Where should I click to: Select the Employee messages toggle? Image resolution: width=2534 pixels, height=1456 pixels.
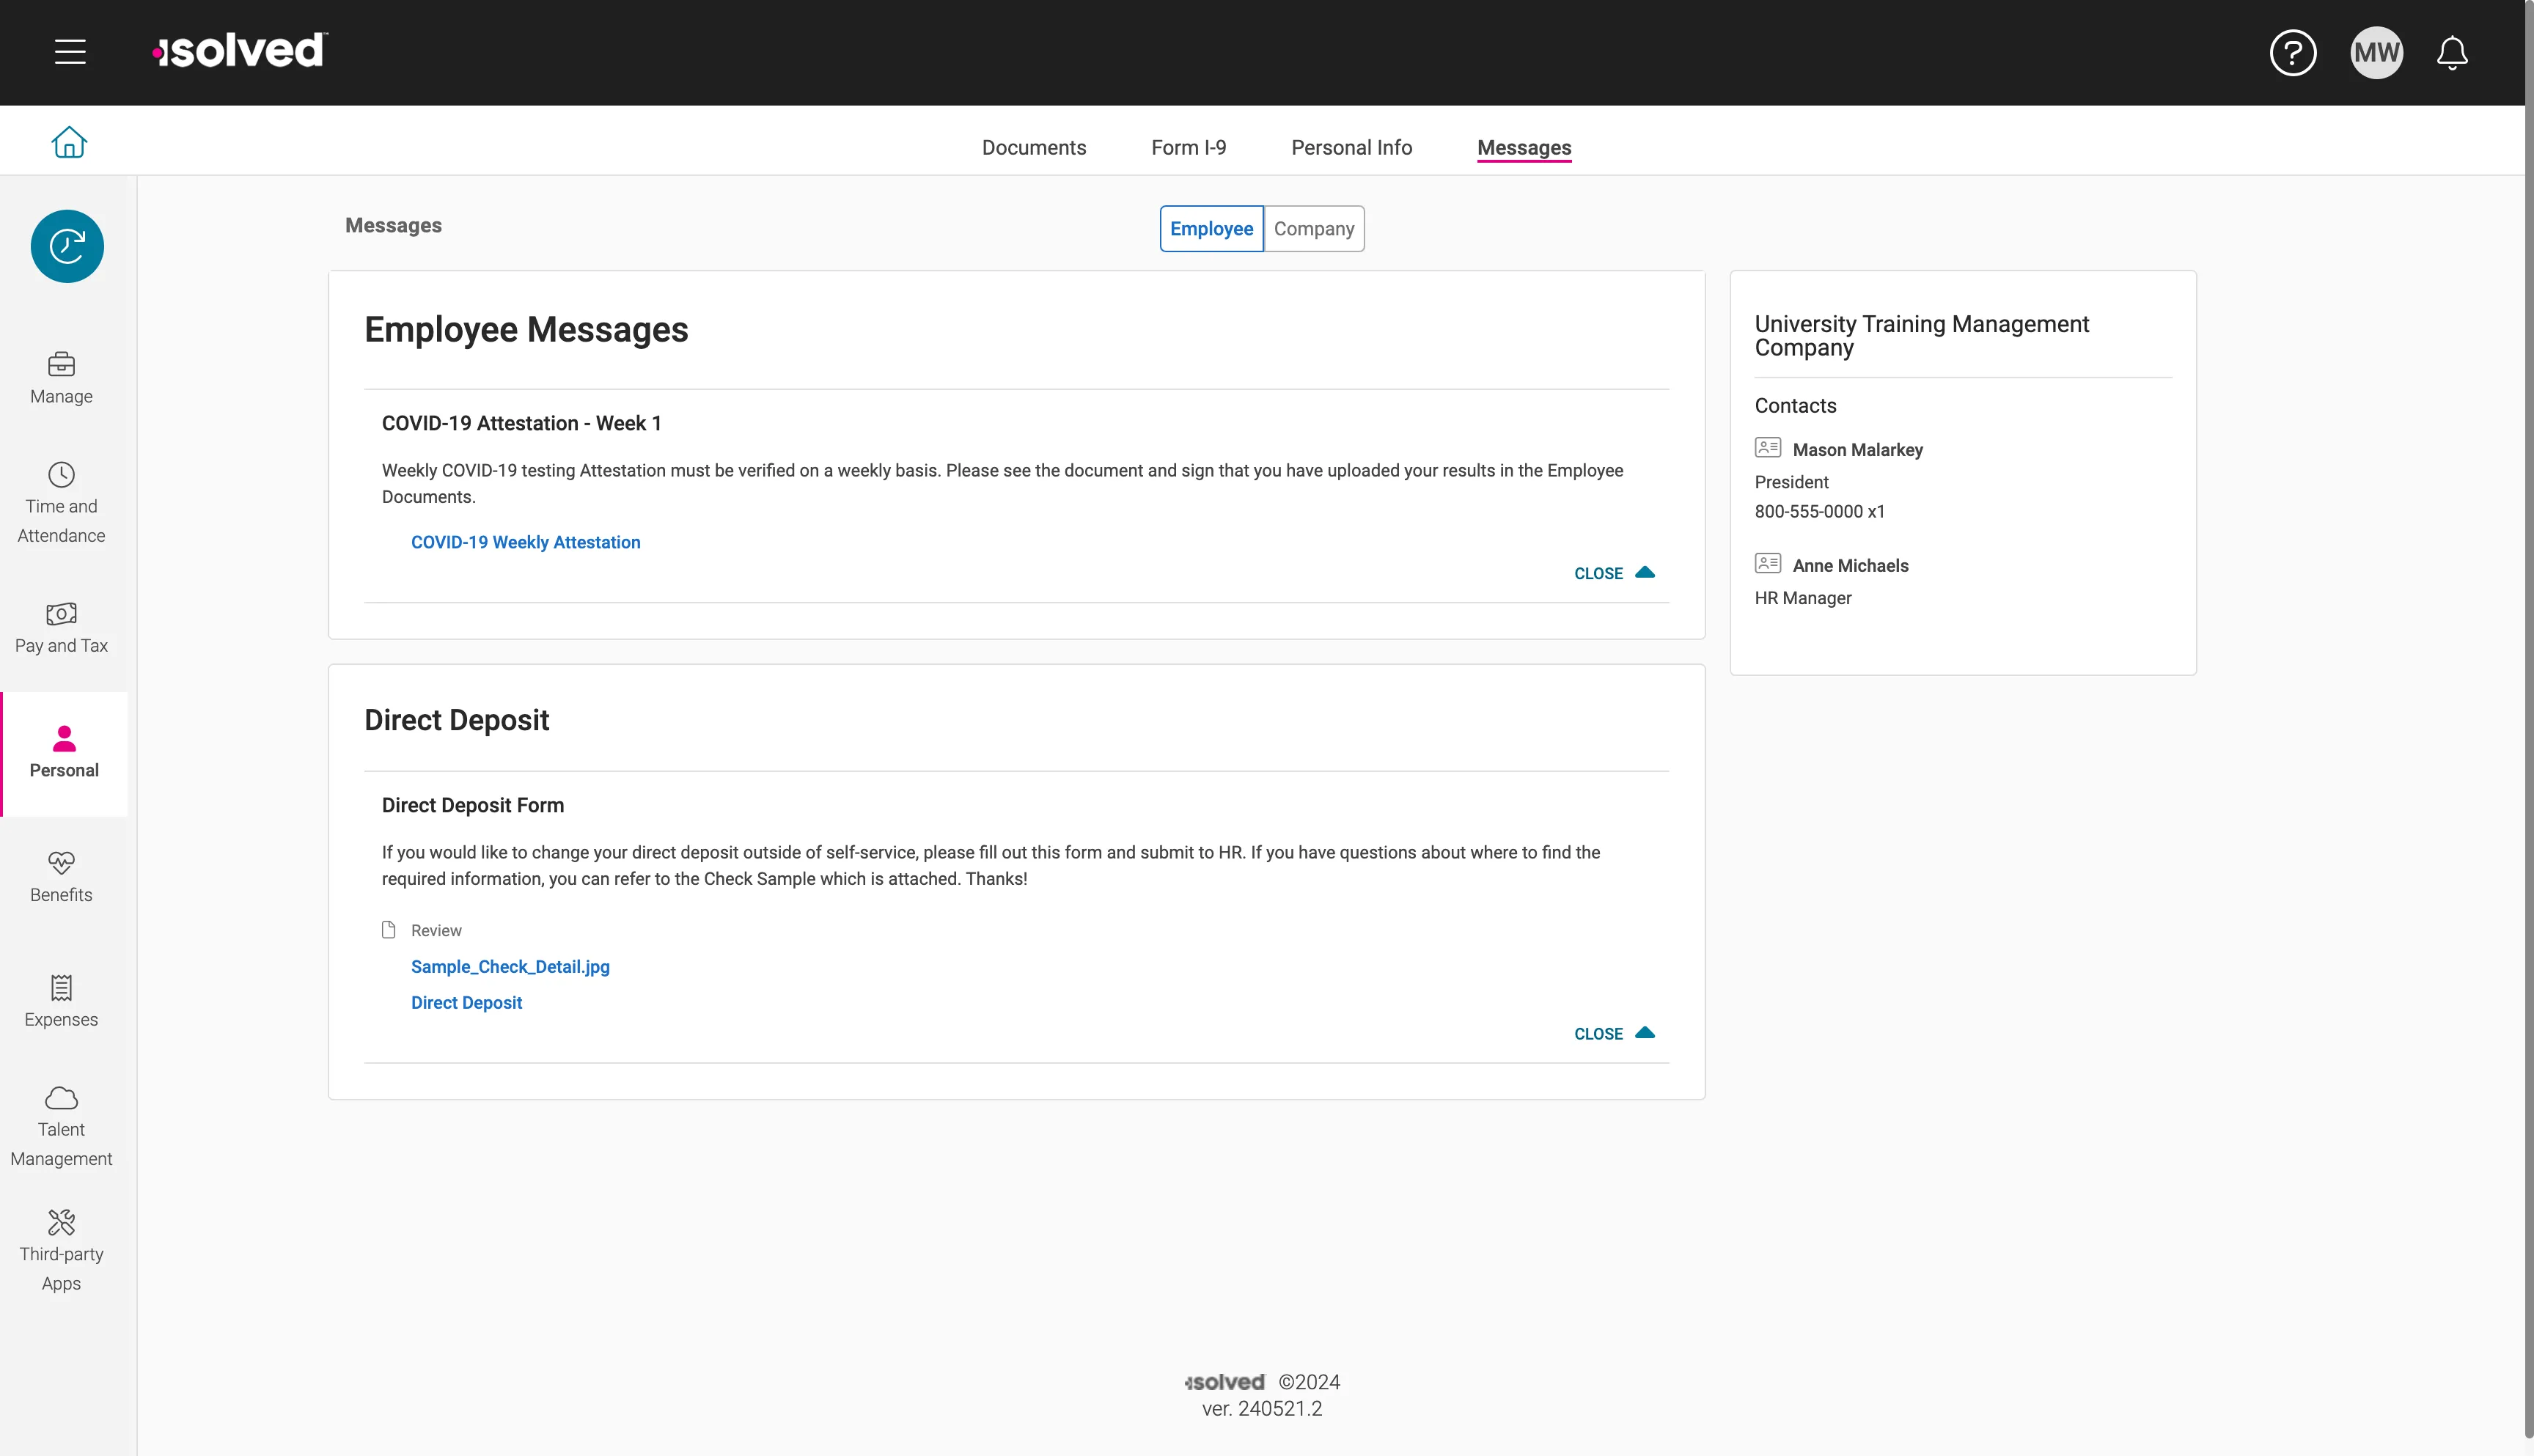pyautogui.click(x=1211, y=229)
